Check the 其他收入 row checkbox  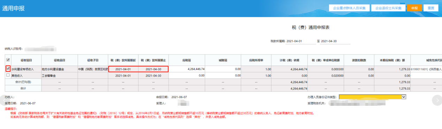tap(8, 75)
